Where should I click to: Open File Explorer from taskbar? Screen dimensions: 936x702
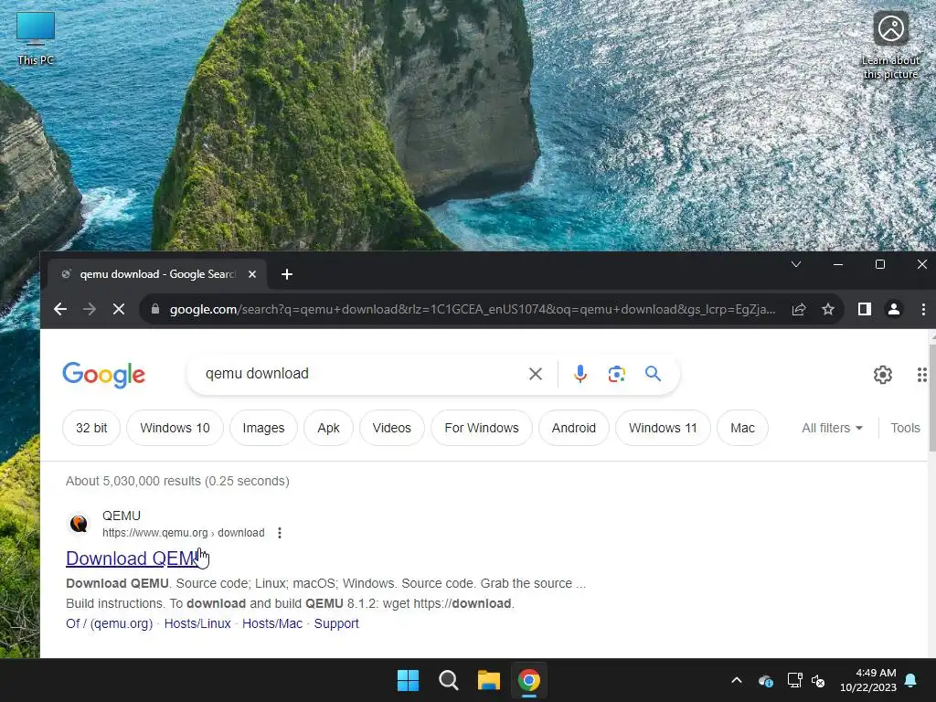point(488,680)
